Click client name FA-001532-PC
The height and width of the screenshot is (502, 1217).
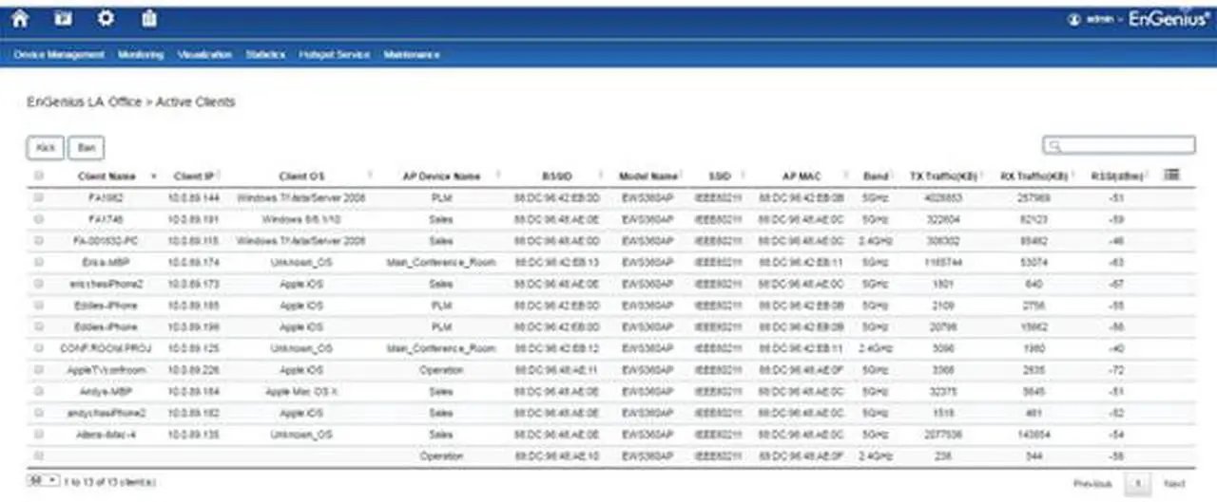click(106, 241)
